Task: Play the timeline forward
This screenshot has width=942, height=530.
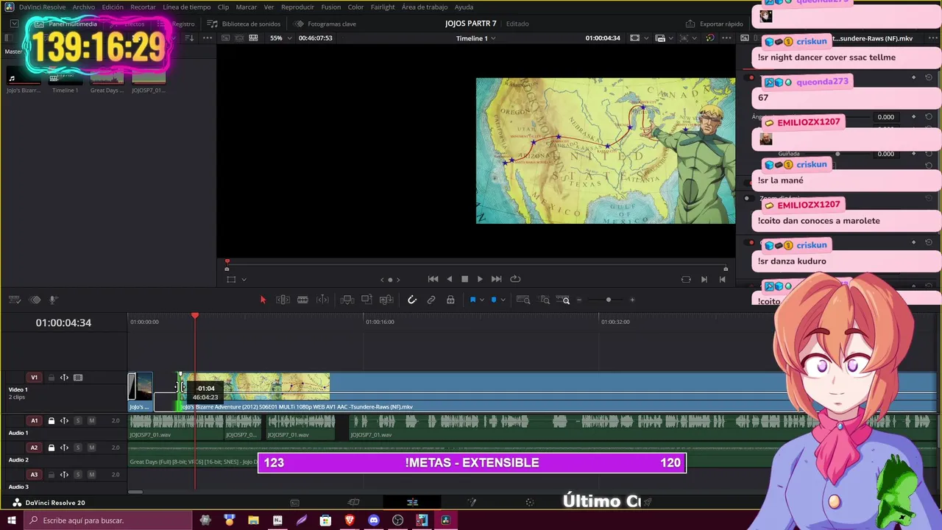Action: (x=480, y=279)
